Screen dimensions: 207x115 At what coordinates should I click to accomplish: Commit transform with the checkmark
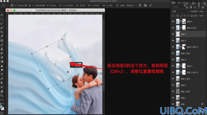[150, 5]
